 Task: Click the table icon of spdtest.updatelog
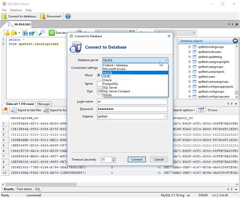click(194, 57)
